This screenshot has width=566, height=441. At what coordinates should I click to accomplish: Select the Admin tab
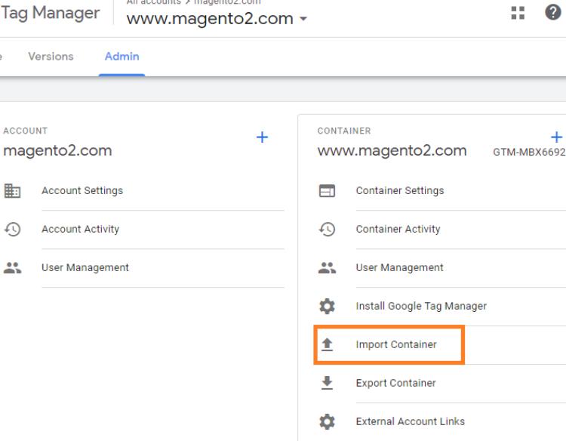click(122, 57)
